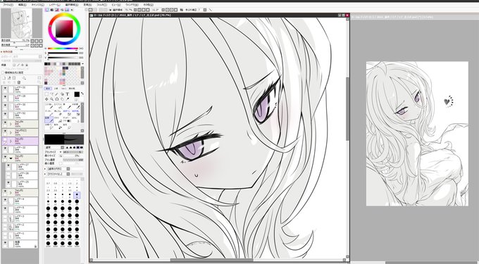
Task: Open the 編集 menu
Action: [x=23, y=5]
